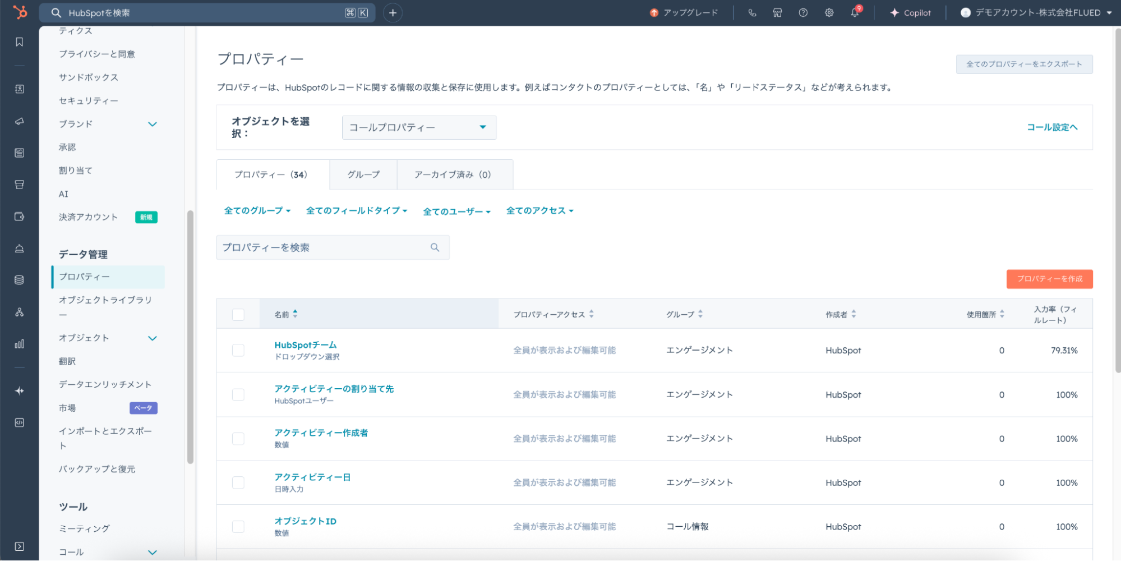Switch to the プロパティー (34) tab
Viewport: 1121px width, 561px height.
pyautogui.click(x=273, y=174)
